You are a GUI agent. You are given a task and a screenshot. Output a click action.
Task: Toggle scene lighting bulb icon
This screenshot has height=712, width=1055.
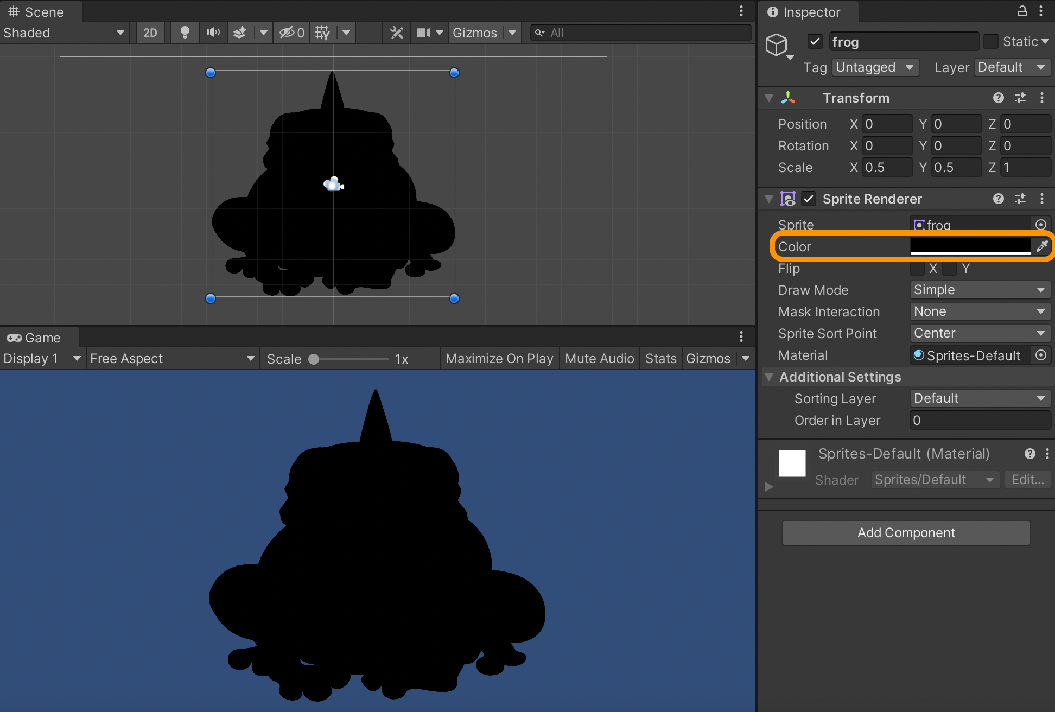click(185, 33)
